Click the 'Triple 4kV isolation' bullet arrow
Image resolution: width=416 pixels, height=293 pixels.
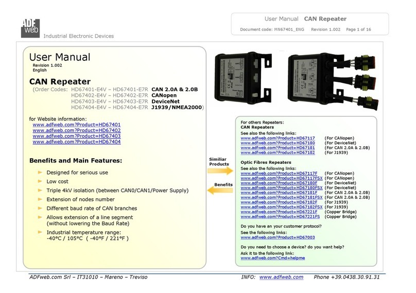pyautogui.click(x=40, y=191)
